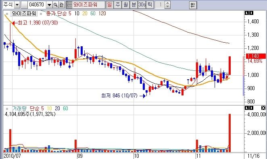
Task: Click the volume reading 4,104,695주(1,971.32%)
Action: click(x=30, y=114)
